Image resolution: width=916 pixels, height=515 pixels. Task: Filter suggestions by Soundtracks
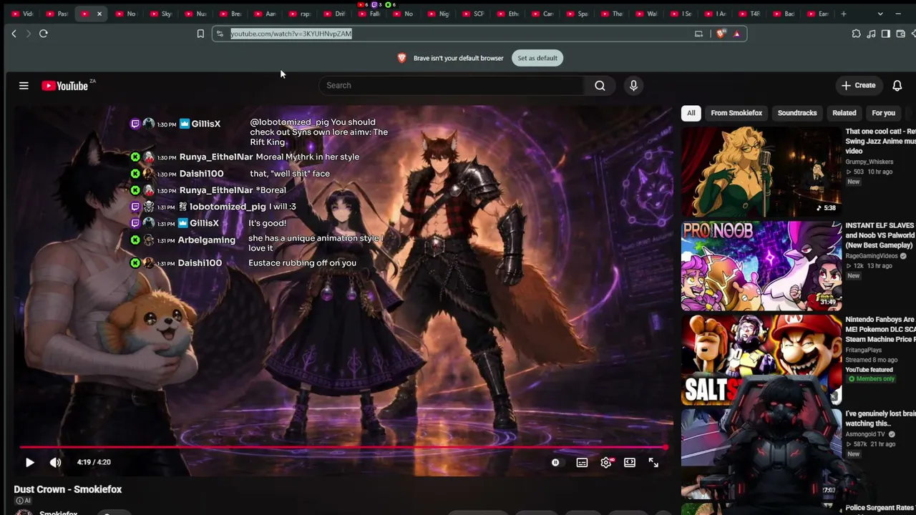coord(797,113)
